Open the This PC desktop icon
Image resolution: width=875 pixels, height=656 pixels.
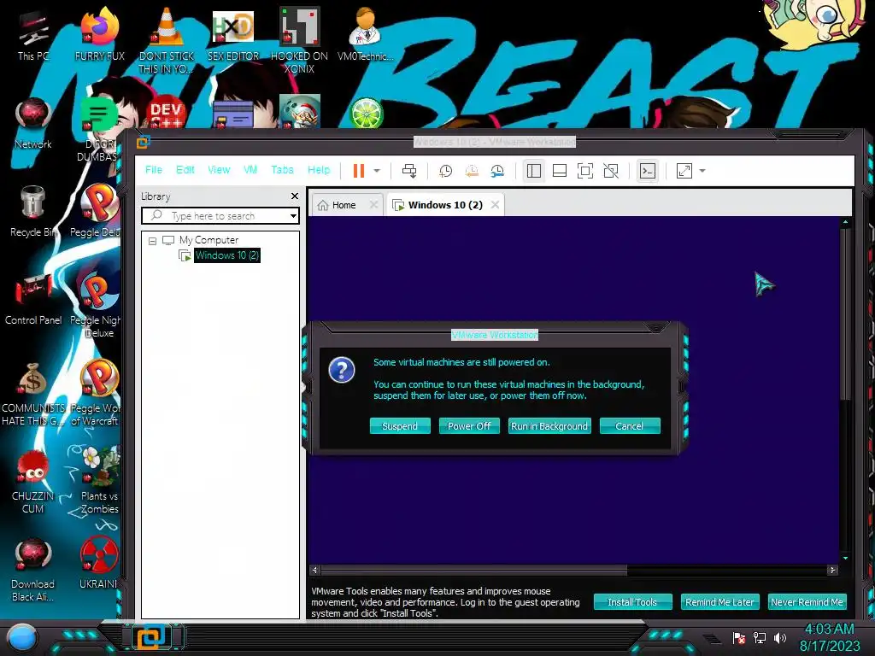point(33,36)
